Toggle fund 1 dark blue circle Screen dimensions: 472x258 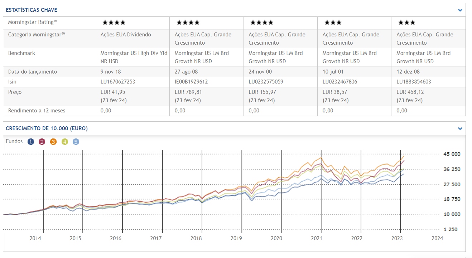click(31, 142)
